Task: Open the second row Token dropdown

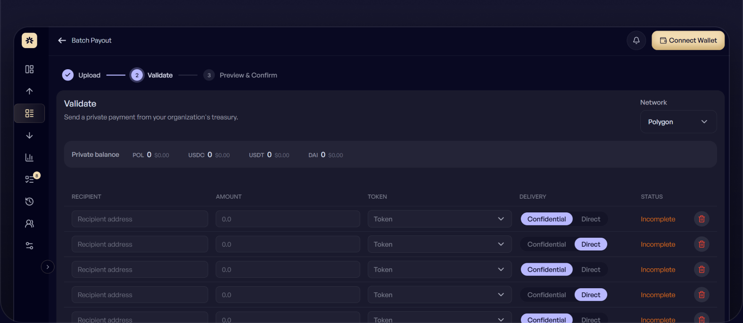Action: 439,244
